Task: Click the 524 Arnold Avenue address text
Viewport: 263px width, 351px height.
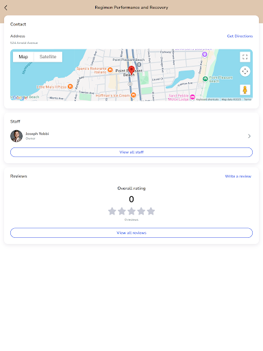Action: [24, 43]
